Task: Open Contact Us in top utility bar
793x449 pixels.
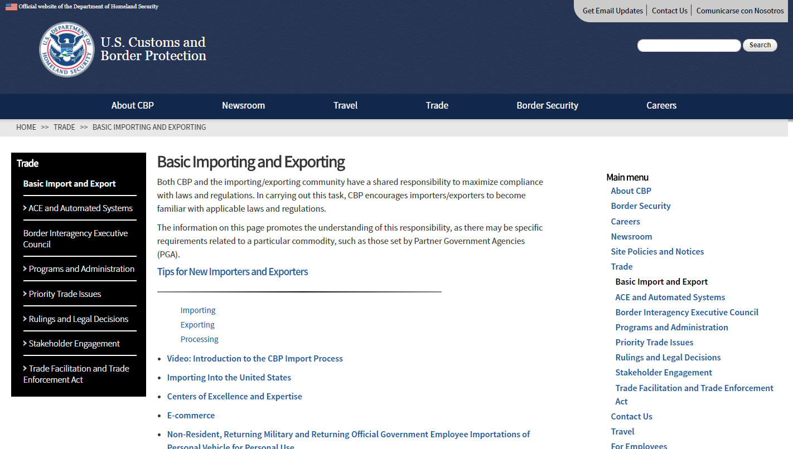Action: click(670, 11)
